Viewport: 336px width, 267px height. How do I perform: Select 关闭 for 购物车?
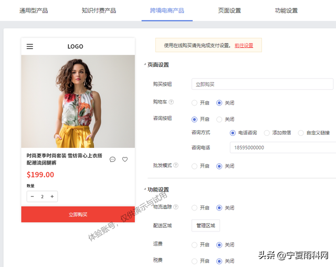[x=219, y=103]
